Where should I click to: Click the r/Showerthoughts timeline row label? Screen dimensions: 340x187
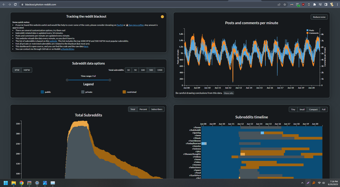(192, 154)
